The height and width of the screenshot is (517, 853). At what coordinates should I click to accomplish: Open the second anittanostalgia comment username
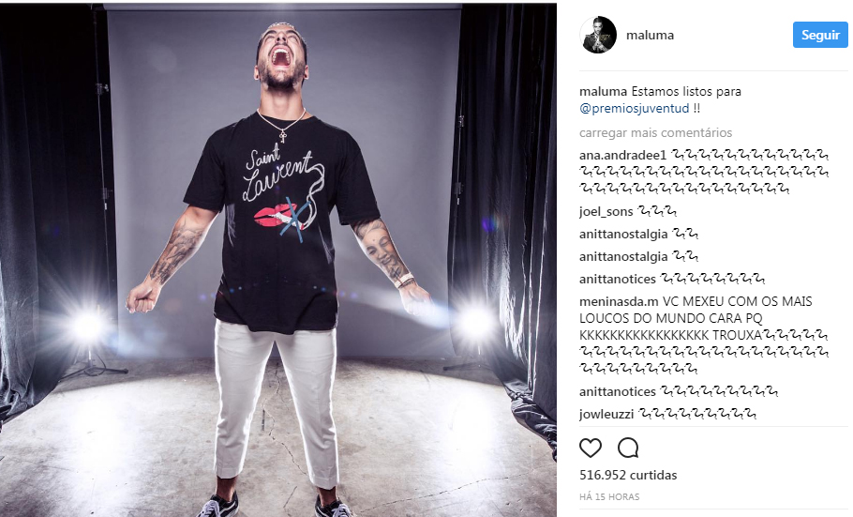coord(623,256)
